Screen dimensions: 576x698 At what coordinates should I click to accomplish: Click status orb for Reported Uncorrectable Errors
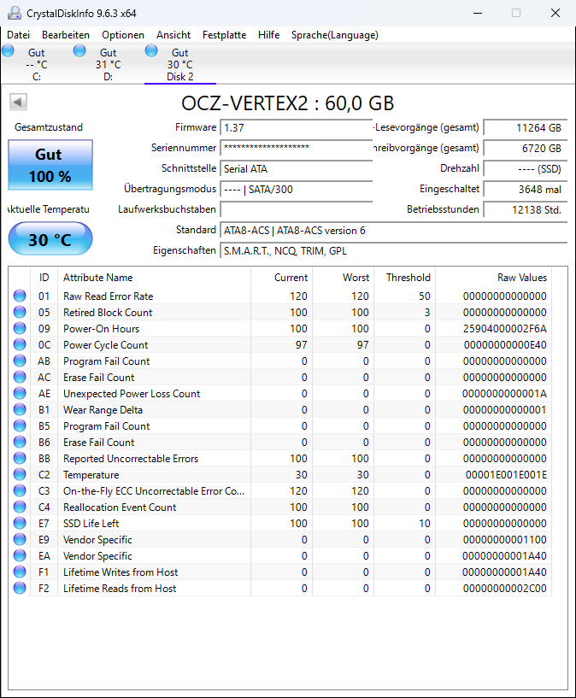(x=20, y=458)
